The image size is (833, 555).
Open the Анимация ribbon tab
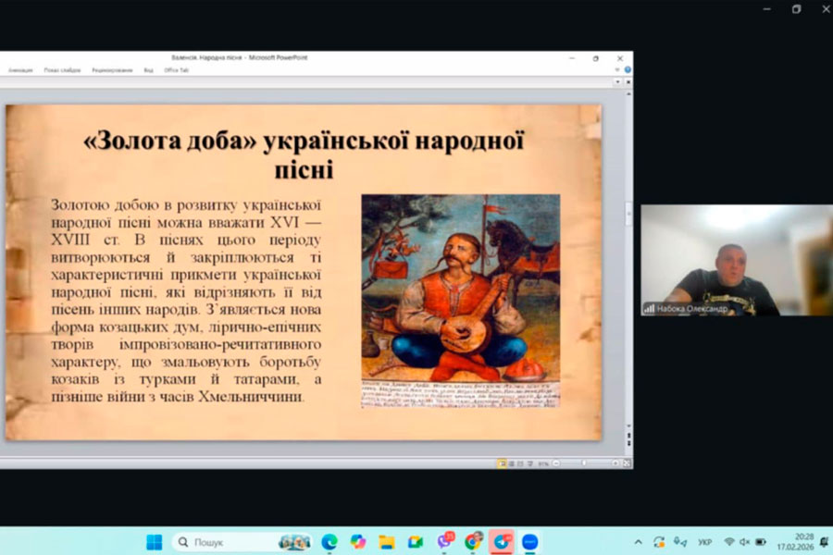click(x=20, y=70)
